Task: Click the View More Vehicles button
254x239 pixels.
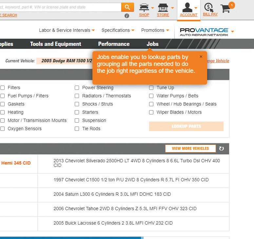Action: click(x=190, y=149)
